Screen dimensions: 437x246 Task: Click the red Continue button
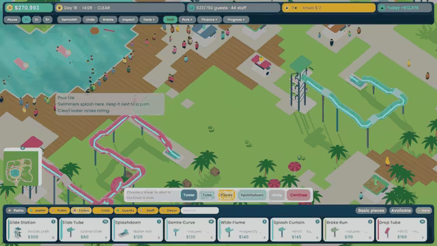point(298,195)
